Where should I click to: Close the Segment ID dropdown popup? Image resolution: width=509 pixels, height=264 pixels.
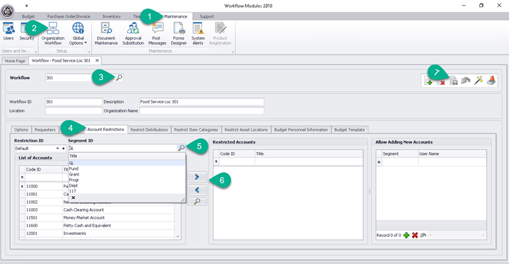74,197
